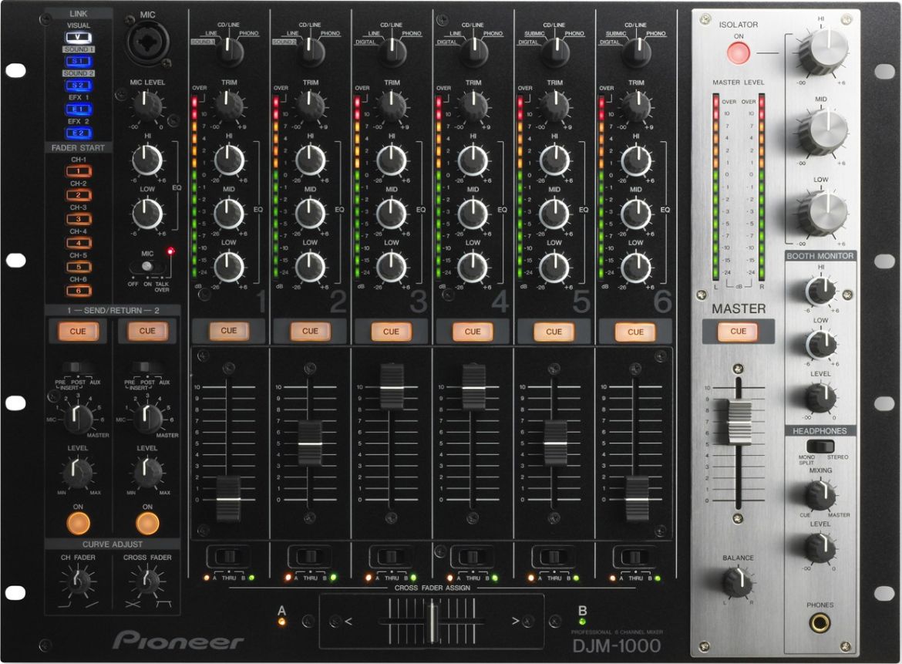Click the channel 3 CUE button
902x664 pixels.
click(x=391, y=332)
